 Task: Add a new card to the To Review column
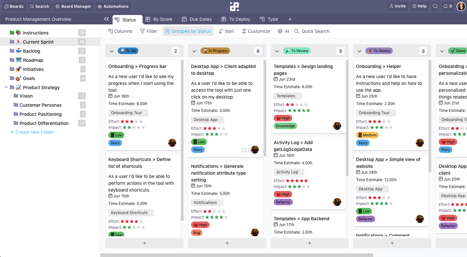309,243
